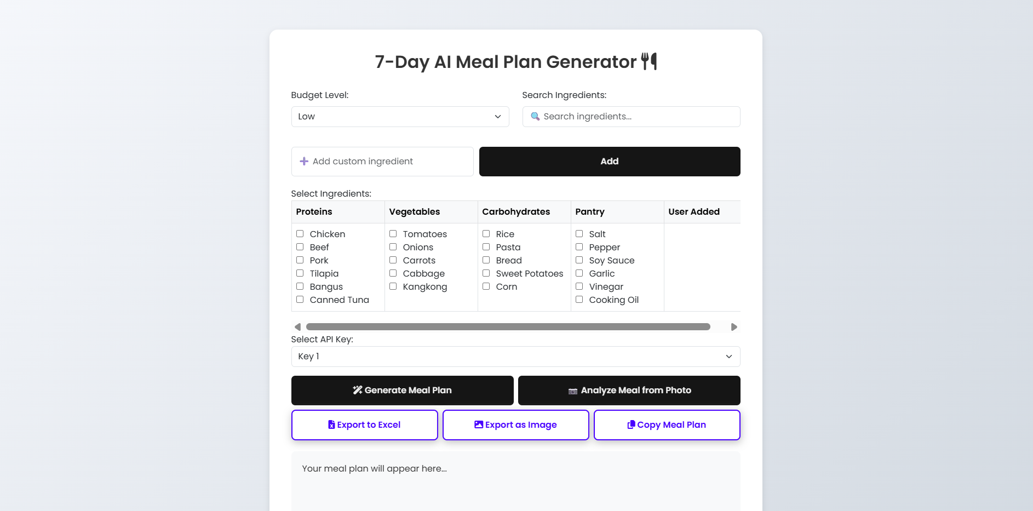Click the User Added column header
Image resolution: width=1033 pixels, height=511 pixels.
tap(695, 211)
